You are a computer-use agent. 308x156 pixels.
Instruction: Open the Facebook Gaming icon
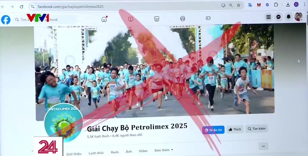pos(208,18)
